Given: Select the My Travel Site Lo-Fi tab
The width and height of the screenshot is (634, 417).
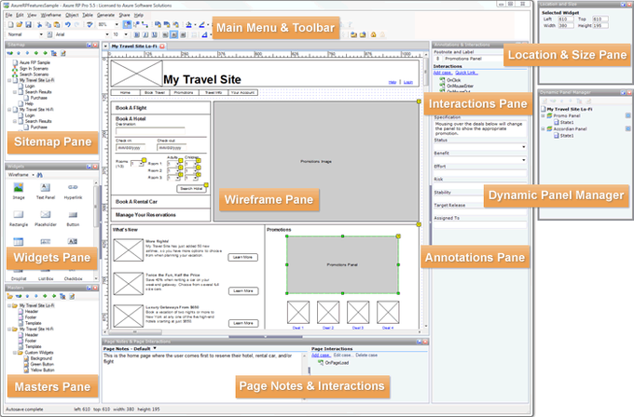Looking at the screenshot, I should (x=134, y=47).
